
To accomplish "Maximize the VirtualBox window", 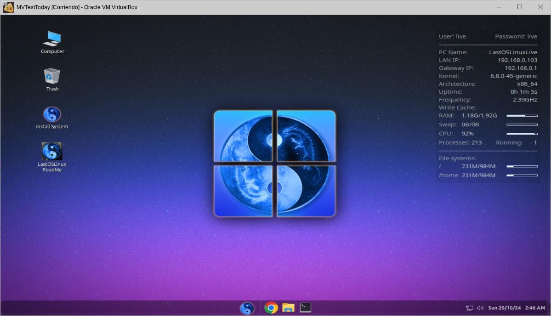I will (x=520, y=7).
